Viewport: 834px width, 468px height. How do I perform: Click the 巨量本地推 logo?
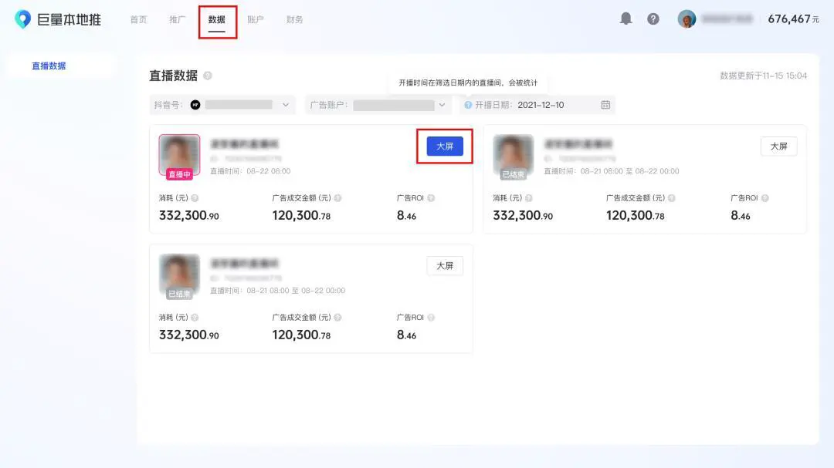tap(58, 19)
